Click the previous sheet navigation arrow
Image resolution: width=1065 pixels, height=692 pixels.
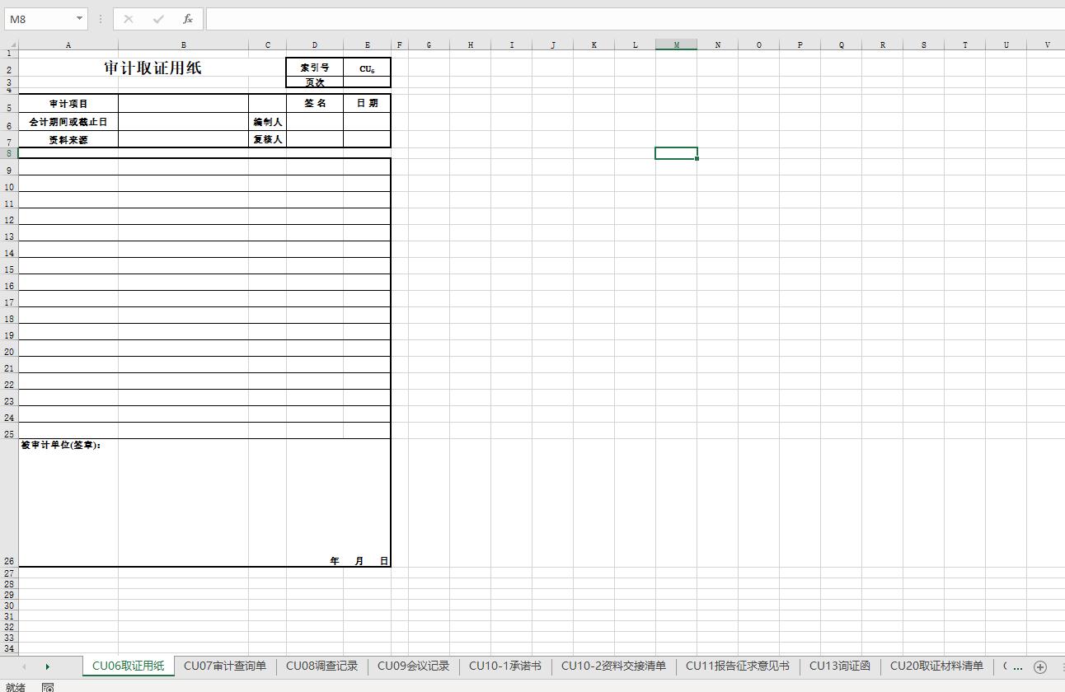point(24,666)
